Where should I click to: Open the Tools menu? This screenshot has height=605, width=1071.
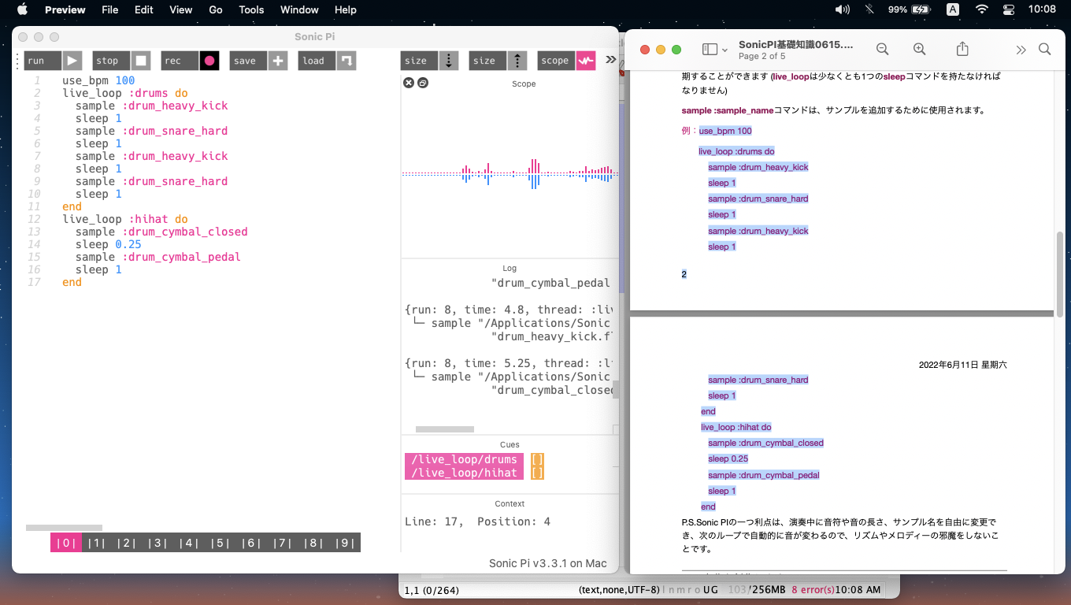pos(251,9)
